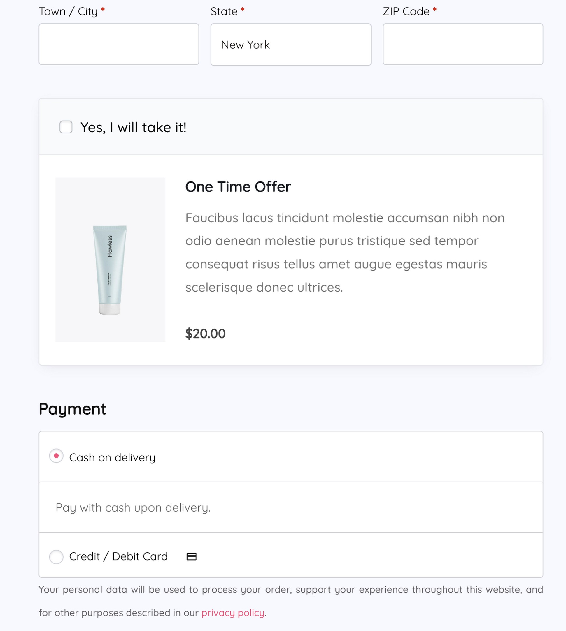This screenshot has width=566, height=631.
Task: Click the credit card icon
Action: pos(192,556)
